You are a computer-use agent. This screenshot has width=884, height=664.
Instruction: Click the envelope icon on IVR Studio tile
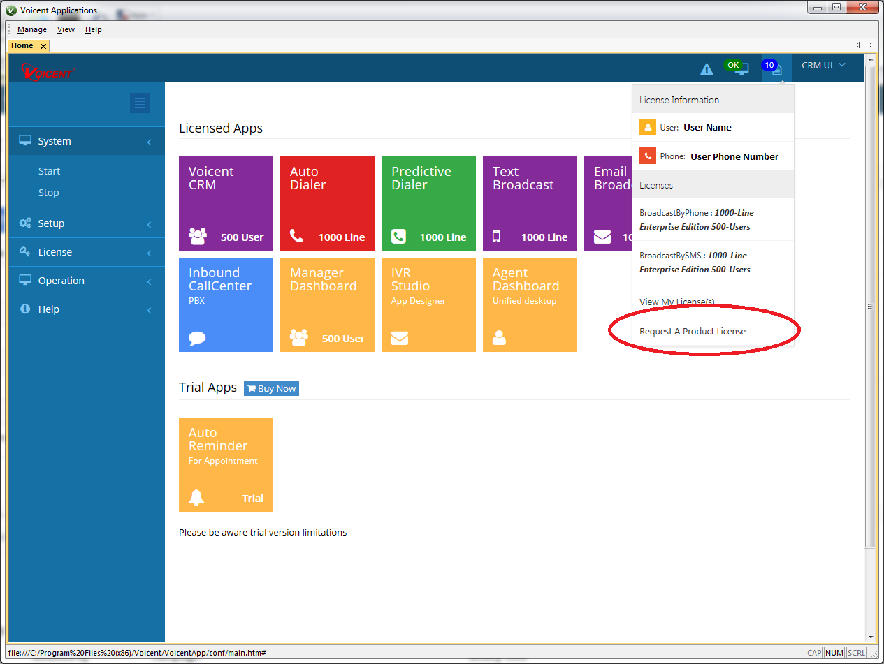399,337
